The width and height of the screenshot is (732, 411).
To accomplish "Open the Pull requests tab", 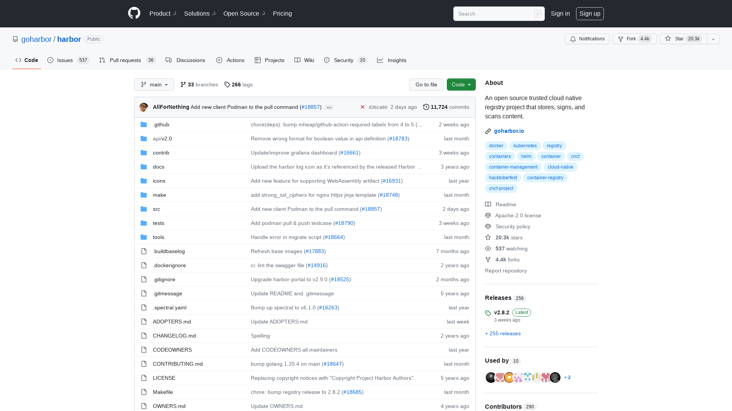I will tap(128, 60).
